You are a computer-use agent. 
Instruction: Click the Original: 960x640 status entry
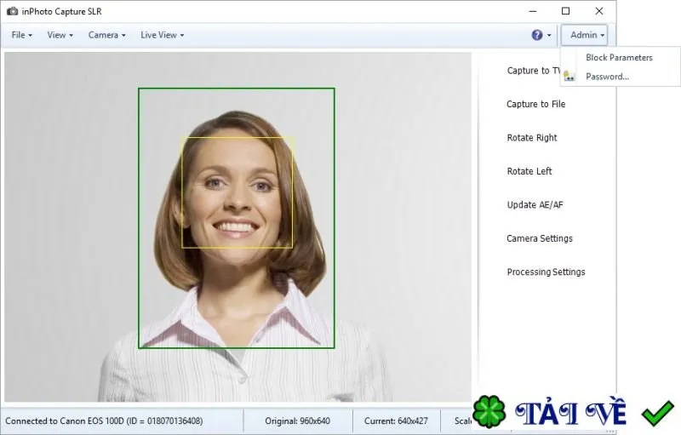(297, 421)
